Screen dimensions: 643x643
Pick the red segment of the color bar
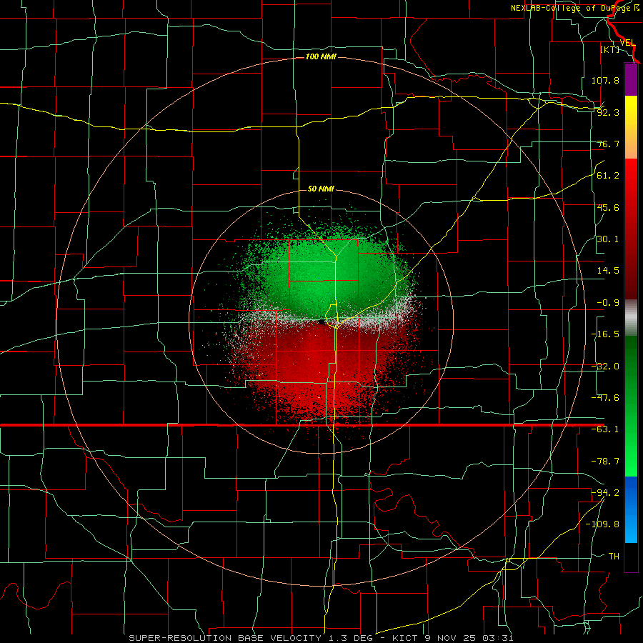631,229
